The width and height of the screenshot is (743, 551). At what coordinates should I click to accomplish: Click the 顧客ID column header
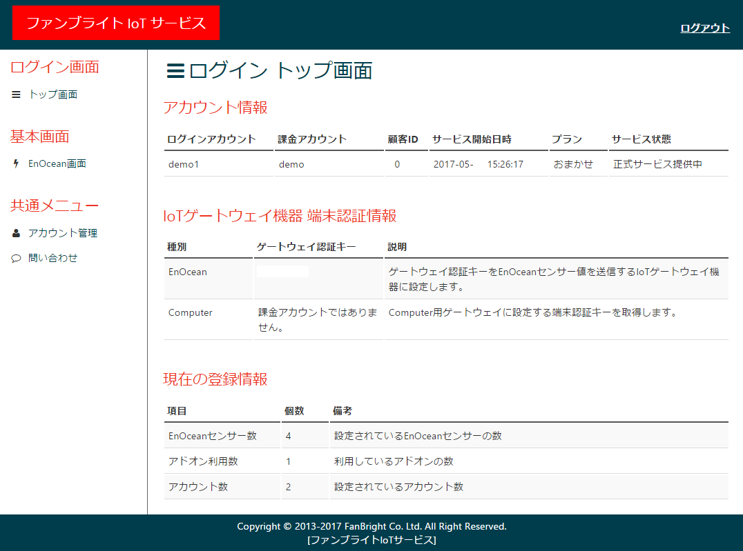(x=403, y=139)
